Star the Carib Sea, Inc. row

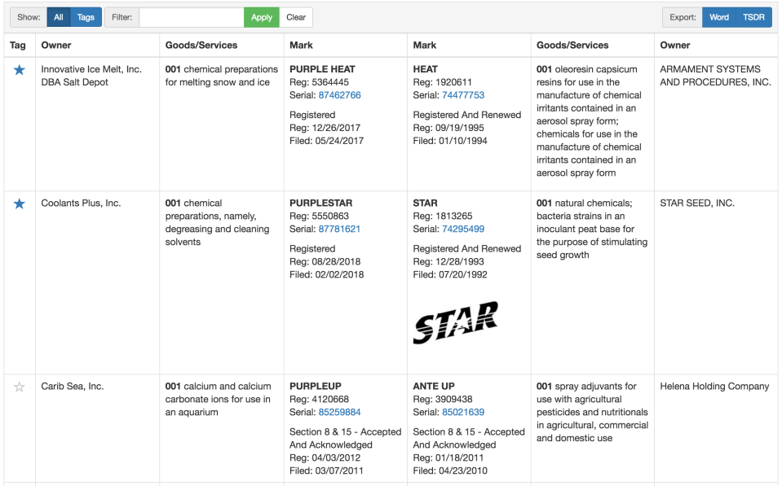pos(20,387)
